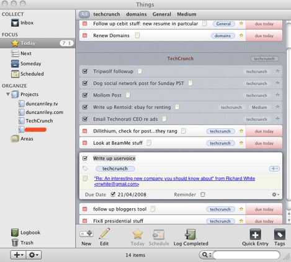Open the TechCrunch project in sidebar
Viewport: 291px width, 262px height.
pos(35,121)
